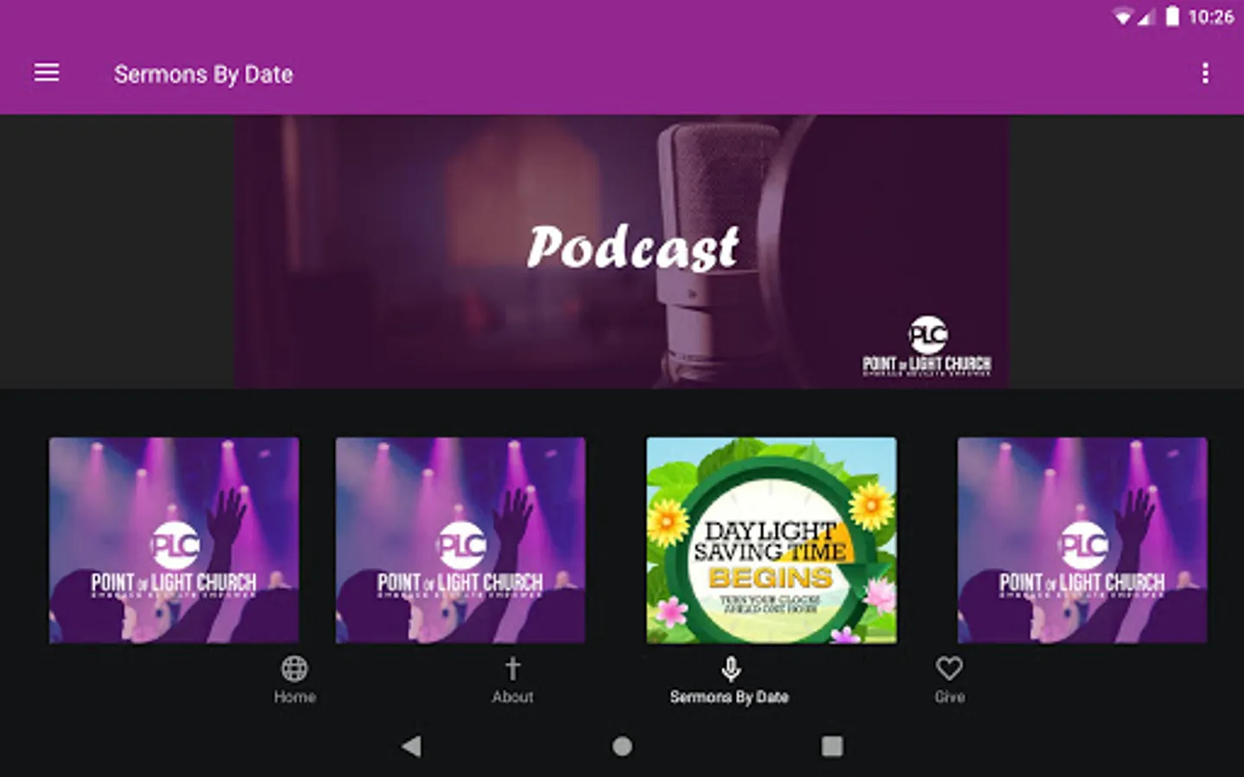Open the last Point of Light Church thumbnail
The width and height of the screenshot is (1244, 777).
(x=1082, y=540)
